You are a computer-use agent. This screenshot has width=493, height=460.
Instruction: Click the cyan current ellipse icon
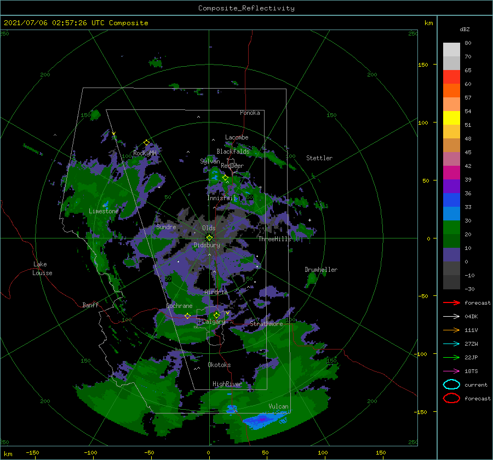(451, 385)
